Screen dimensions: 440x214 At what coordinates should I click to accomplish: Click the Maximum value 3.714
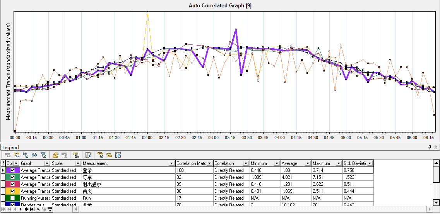click(x=318, y=170)
